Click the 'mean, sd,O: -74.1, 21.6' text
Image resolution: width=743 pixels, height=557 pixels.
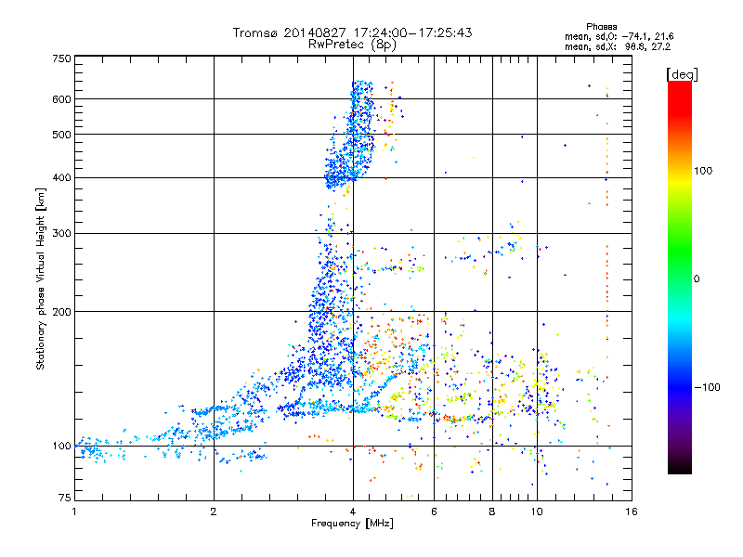[619, 36]
